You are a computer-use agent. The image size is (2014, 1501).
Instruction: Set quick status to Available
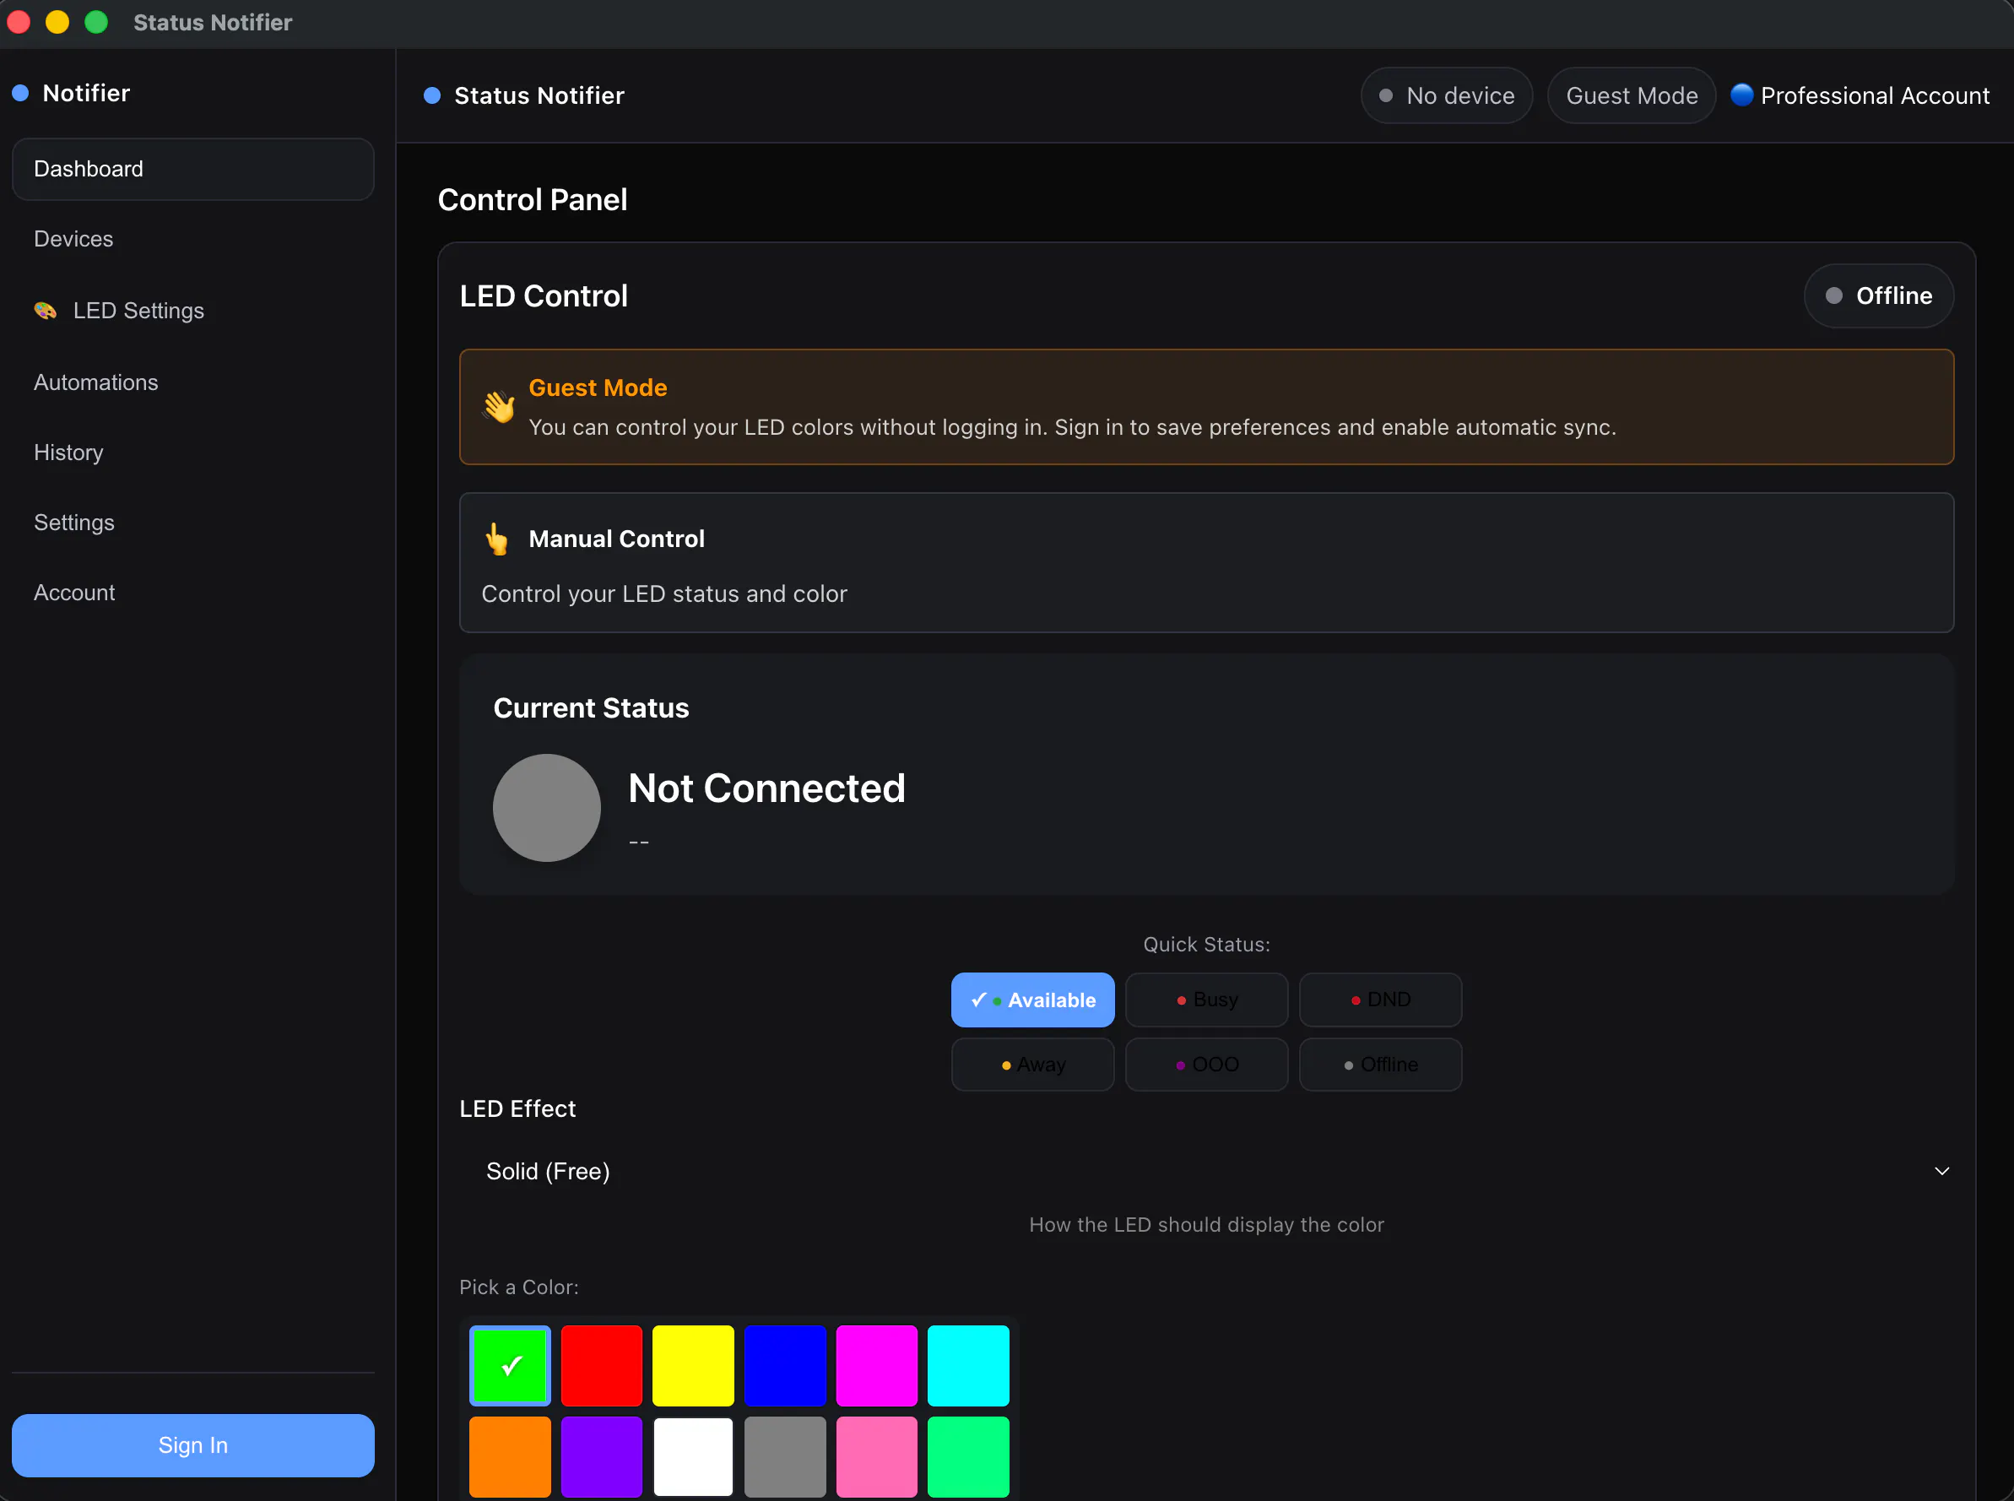point(1032,1000)
